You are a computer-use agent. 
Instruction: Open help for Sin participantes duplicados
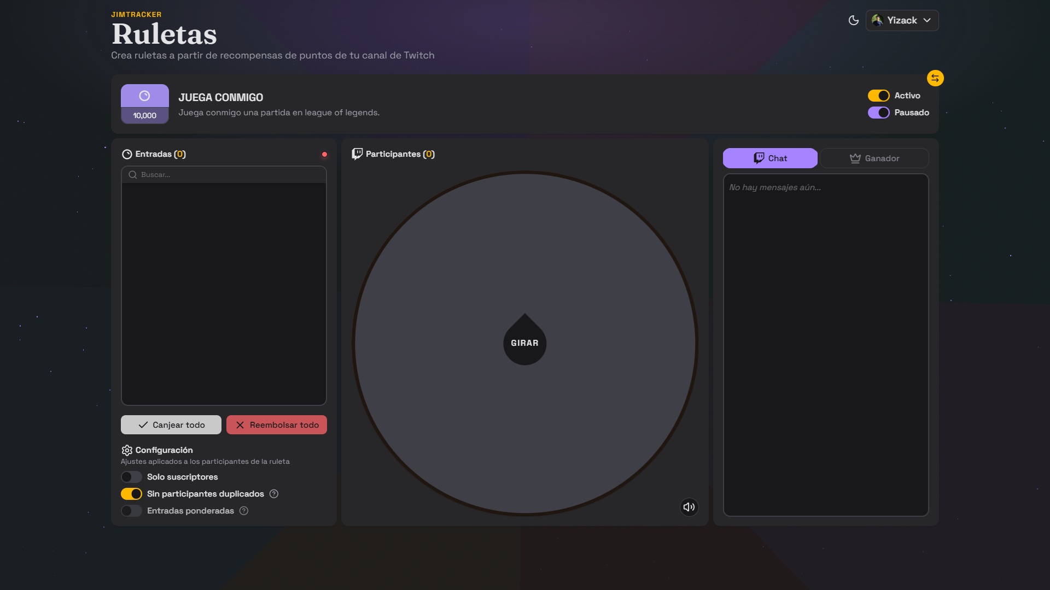274,494
